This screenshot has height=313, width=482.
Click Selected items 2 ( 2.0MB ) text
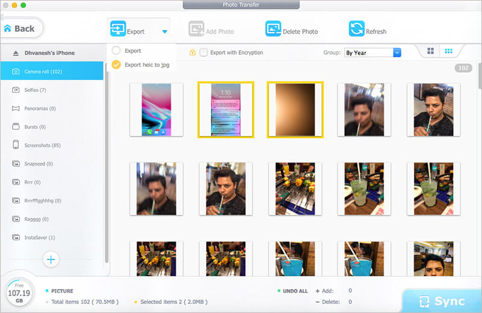click(174, 302)
